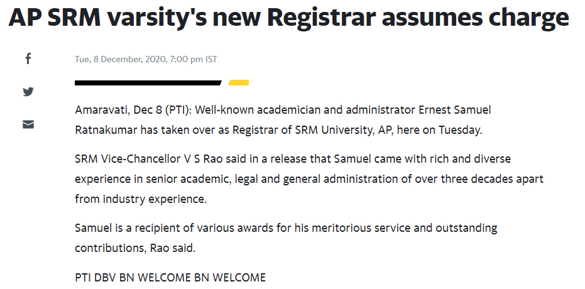Click 'Samuel is a recipient of various awards'
585x289 pixels.
(x=168, y=227)
